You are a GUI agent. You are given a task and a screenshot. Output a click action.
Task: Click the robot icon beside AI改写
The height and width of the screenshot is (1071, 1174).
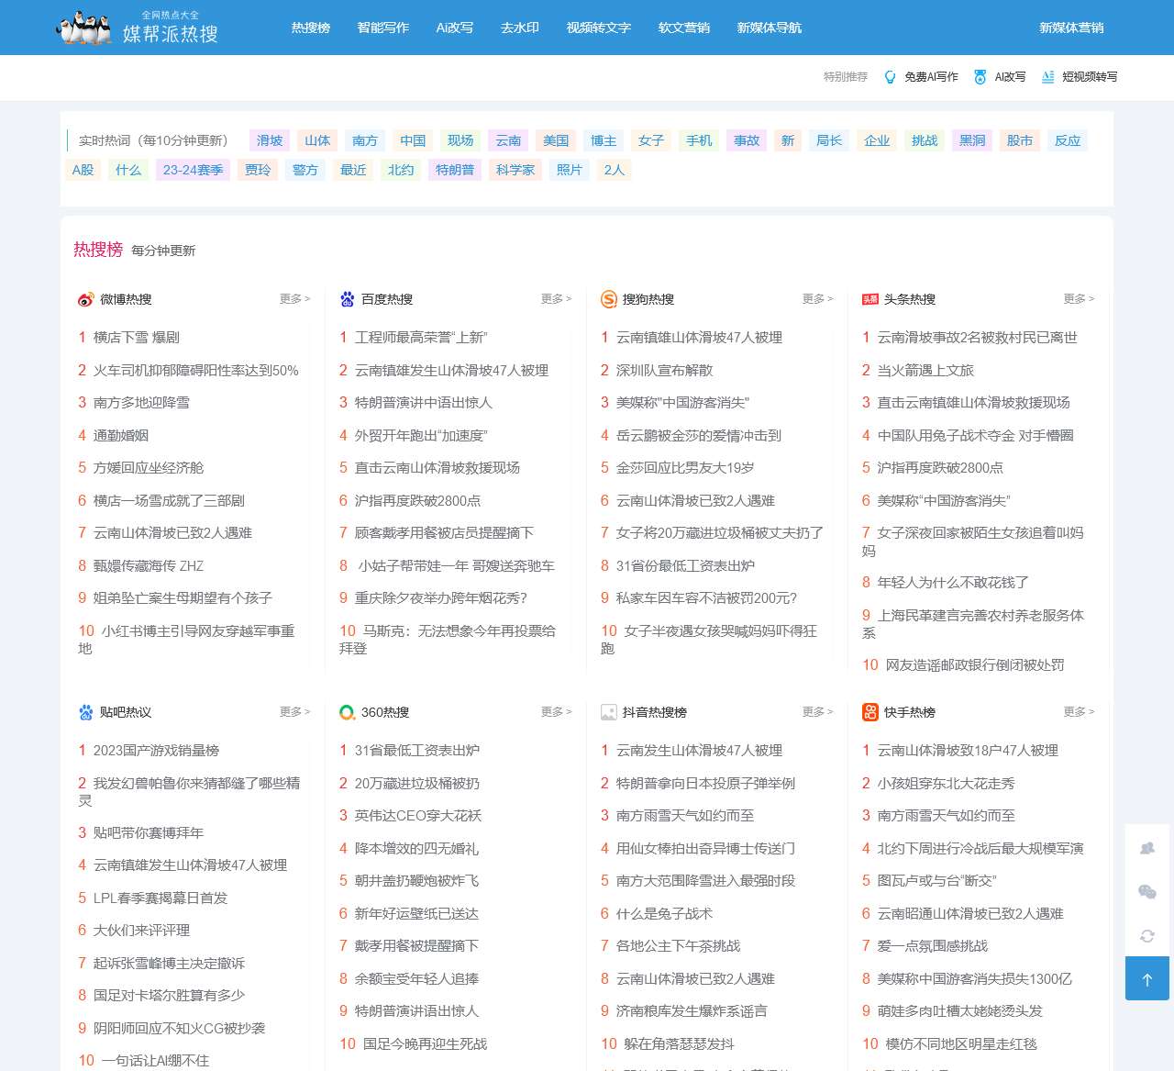(x=980, y=77)
